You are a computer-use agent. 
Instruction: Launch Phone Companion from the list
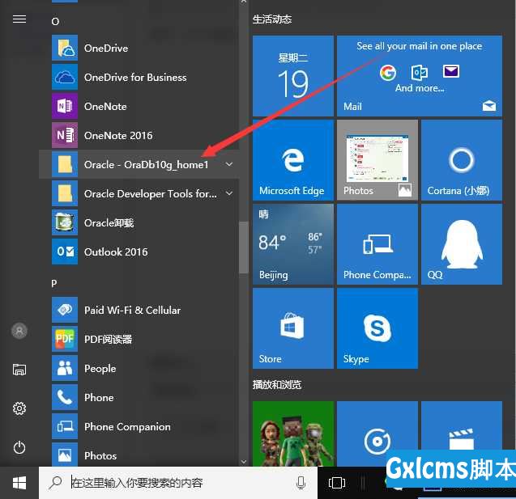click(139, 426)
